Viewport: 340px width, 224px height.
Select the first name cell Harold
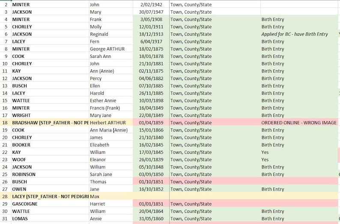[111, 93]
